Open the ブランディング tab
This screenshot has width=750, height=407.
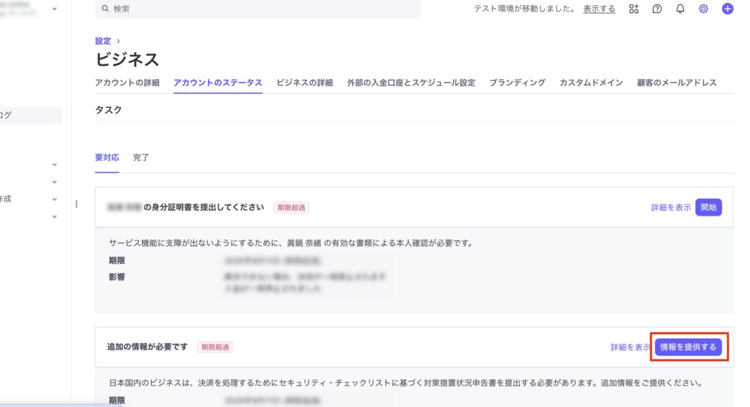click(517, 83)
